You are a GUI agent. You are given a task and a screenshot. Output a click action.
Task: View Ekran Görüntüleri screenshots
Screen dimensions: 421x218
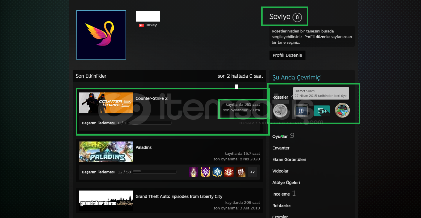coord(289,160)
